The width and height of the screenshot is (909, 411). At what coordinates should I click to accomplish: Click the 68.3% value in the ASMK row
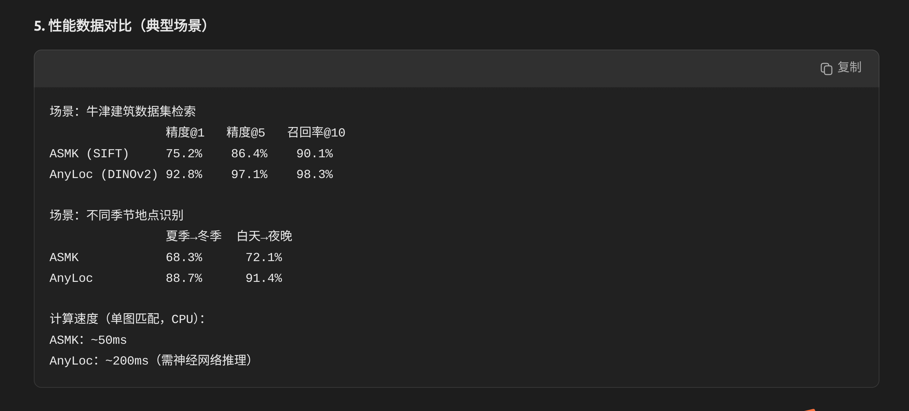point(184,257)
